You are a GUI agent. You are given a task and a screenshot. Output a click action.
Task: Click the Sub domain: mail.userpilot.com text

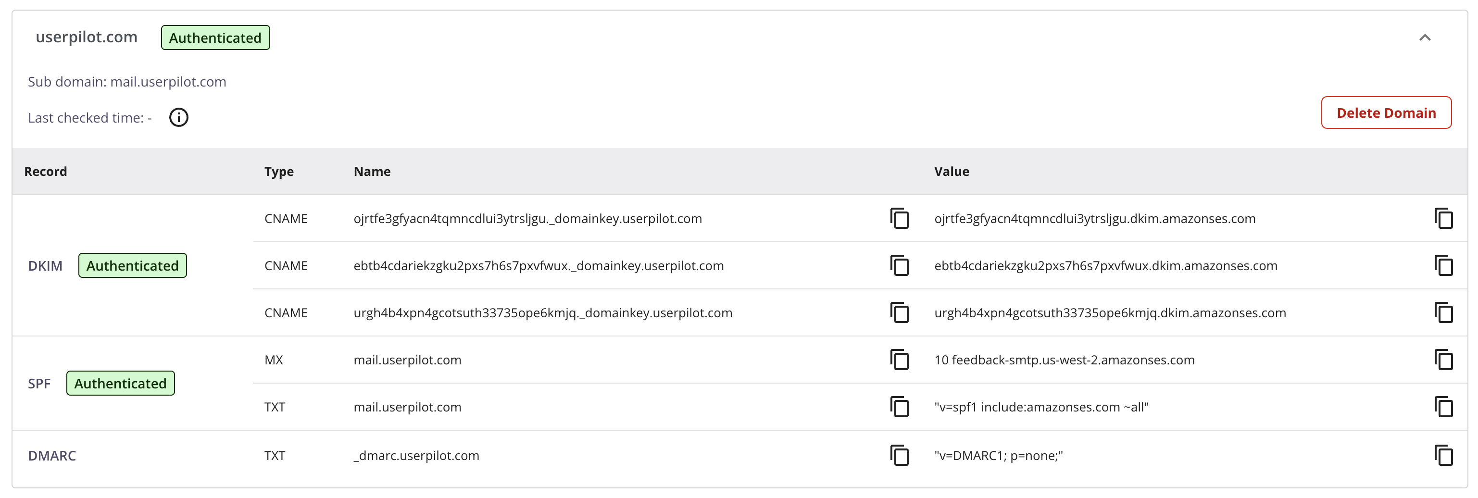(127, 82)
